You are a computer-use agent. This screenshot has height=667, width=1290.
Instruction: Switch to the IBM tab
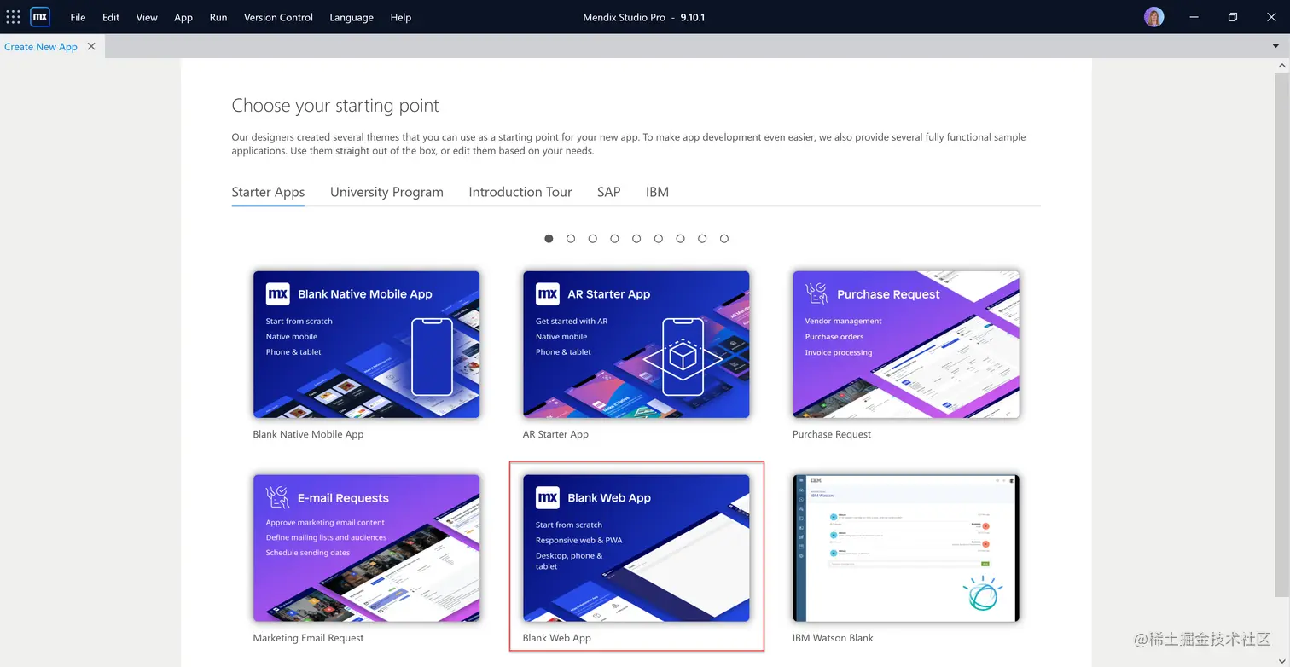tap(657, 192)
